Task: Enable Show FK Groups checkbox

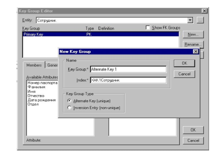Action: point(148,28)
